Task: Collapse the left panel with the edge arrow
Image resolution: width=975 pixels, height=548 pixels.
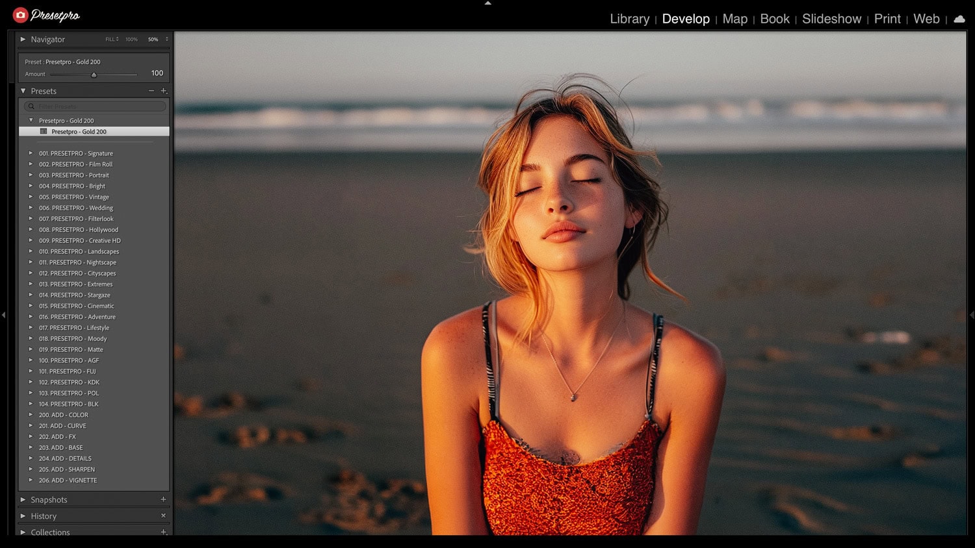Action: pyautogui.click(x=4, y=315)
